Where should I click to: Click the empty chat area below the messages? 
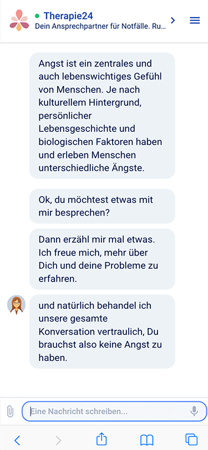pos(104,382)
